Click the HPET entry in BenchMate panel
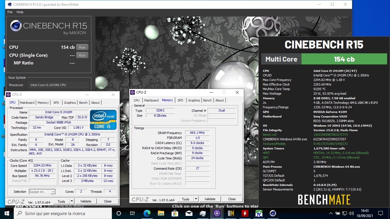 (x=266, y=153)
